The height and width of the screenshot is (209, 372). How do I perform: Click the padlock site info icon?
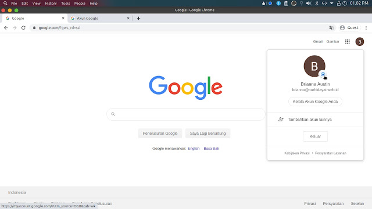point(34,28)
